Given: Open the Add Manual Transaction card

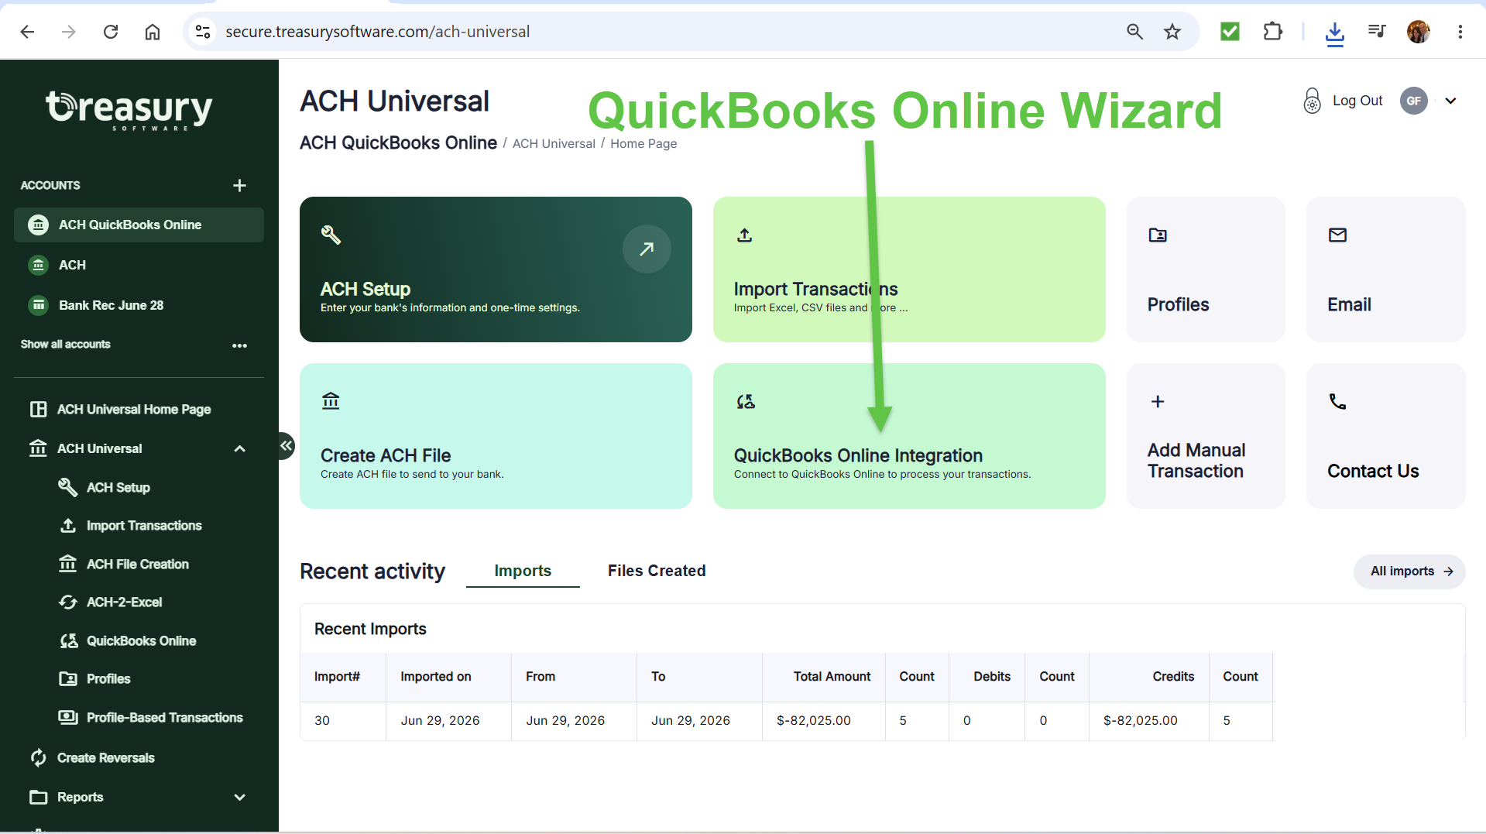Looking at the screenshot, I should pos(1206,436).
